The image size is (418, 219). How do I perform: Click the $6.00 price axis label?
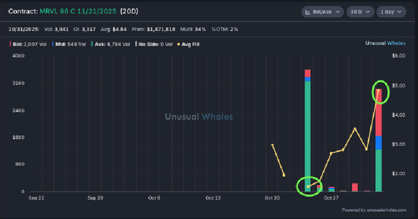coord(398,55)
